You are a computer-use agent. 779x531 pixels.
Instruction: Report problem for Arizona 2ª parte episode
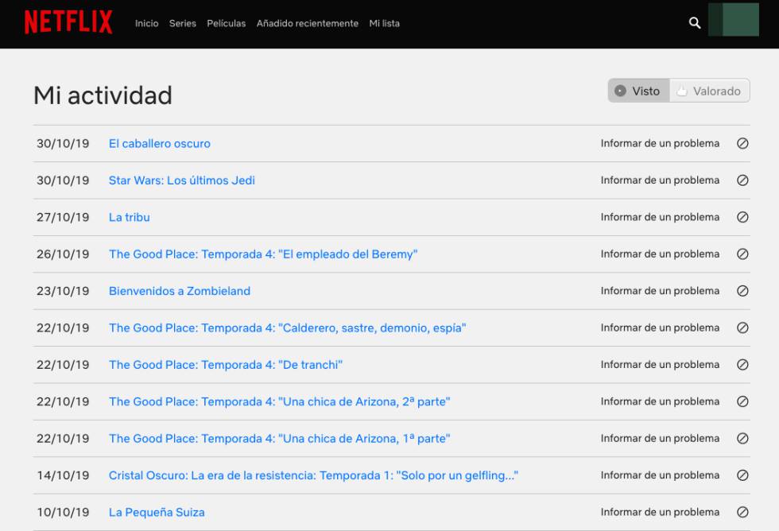660,401
